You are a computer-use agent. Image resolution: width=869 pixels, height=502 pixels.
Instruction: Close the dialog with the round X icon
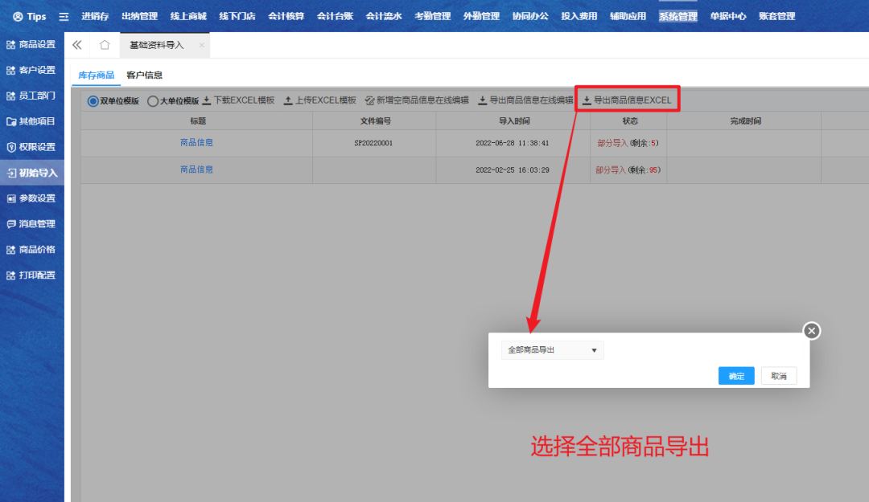point(812,330)
